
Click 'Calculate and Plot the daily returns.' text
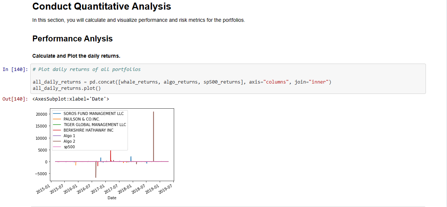click(76, 56)
